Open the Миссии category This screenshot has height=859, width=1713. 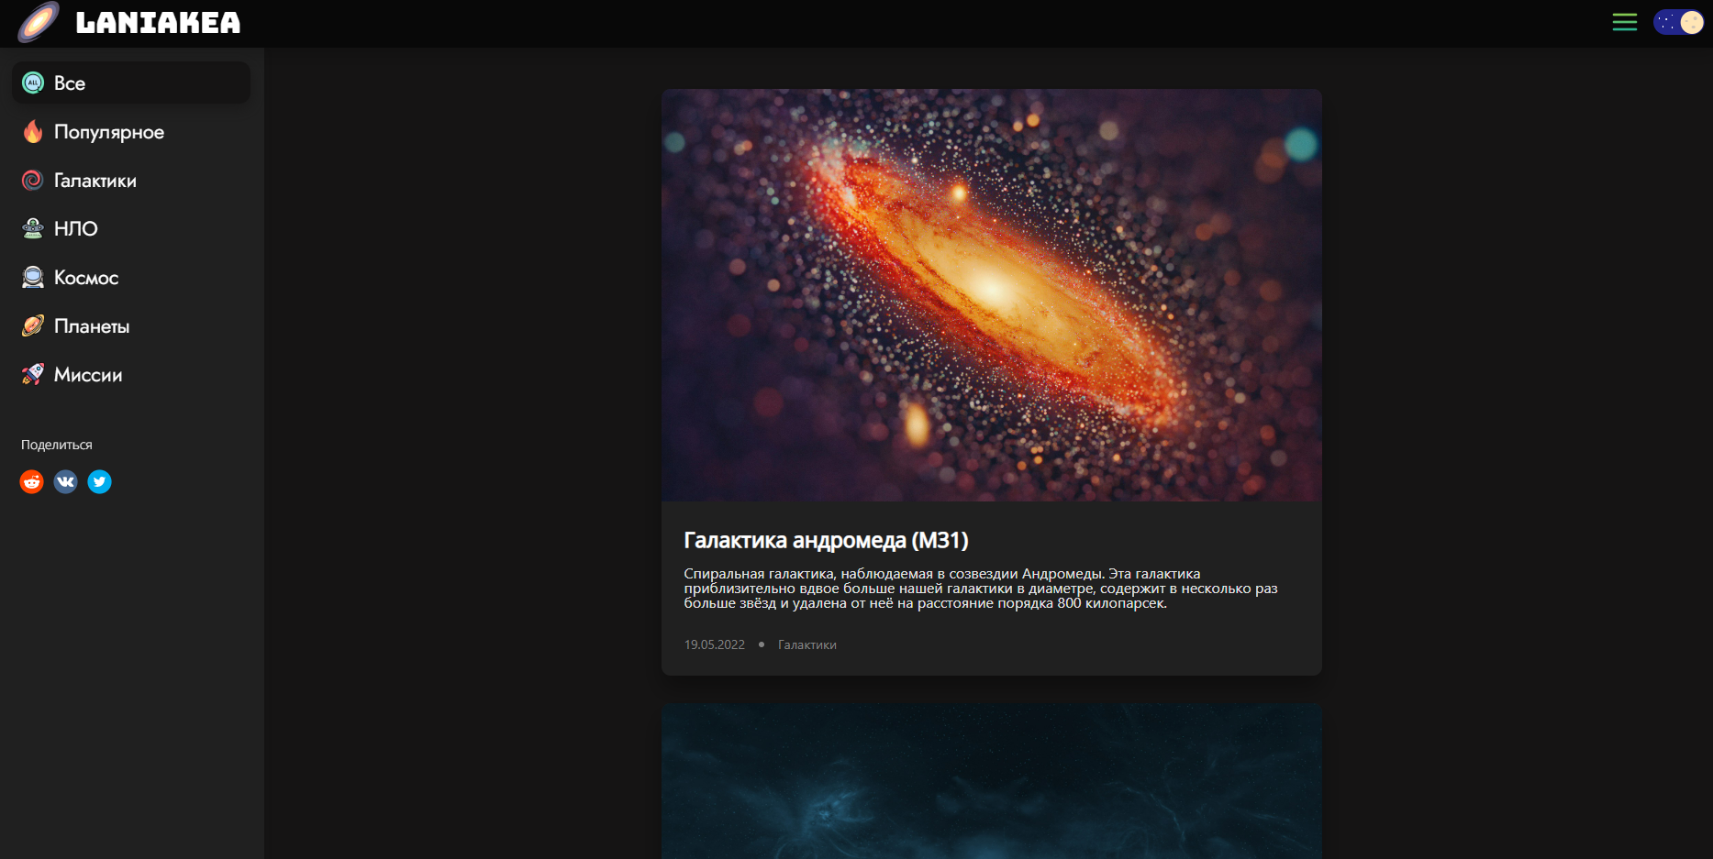pos(88,375)
